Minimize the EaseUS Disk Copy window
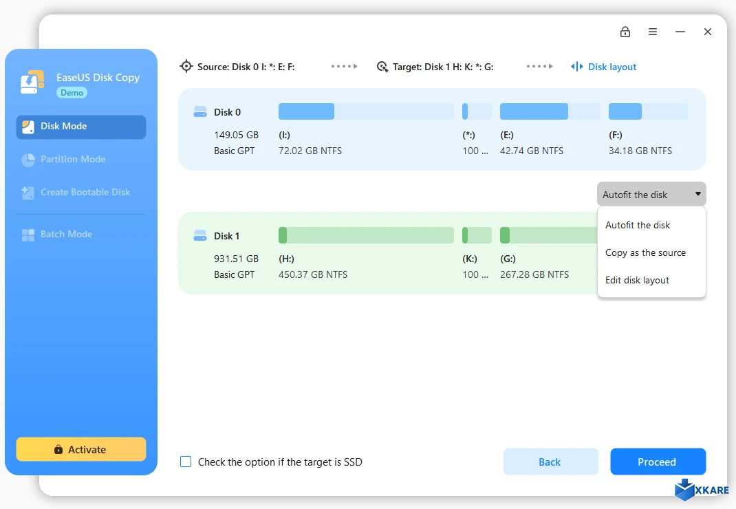 pos(680,32)
